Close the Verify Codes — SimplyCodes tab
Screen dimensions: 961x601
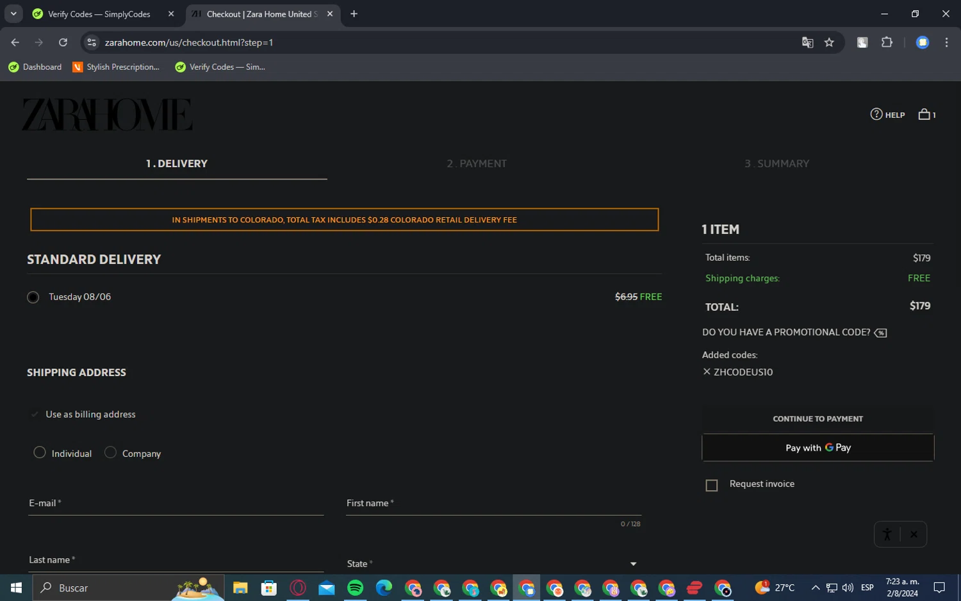click(171, 14)
